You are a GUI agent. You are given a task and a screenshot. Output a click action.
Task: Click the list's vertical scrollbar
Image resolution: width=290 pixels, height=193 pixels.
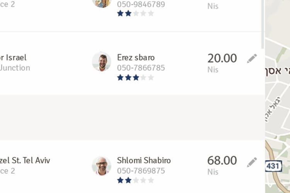pyautogui.click(x=263, y=24)
